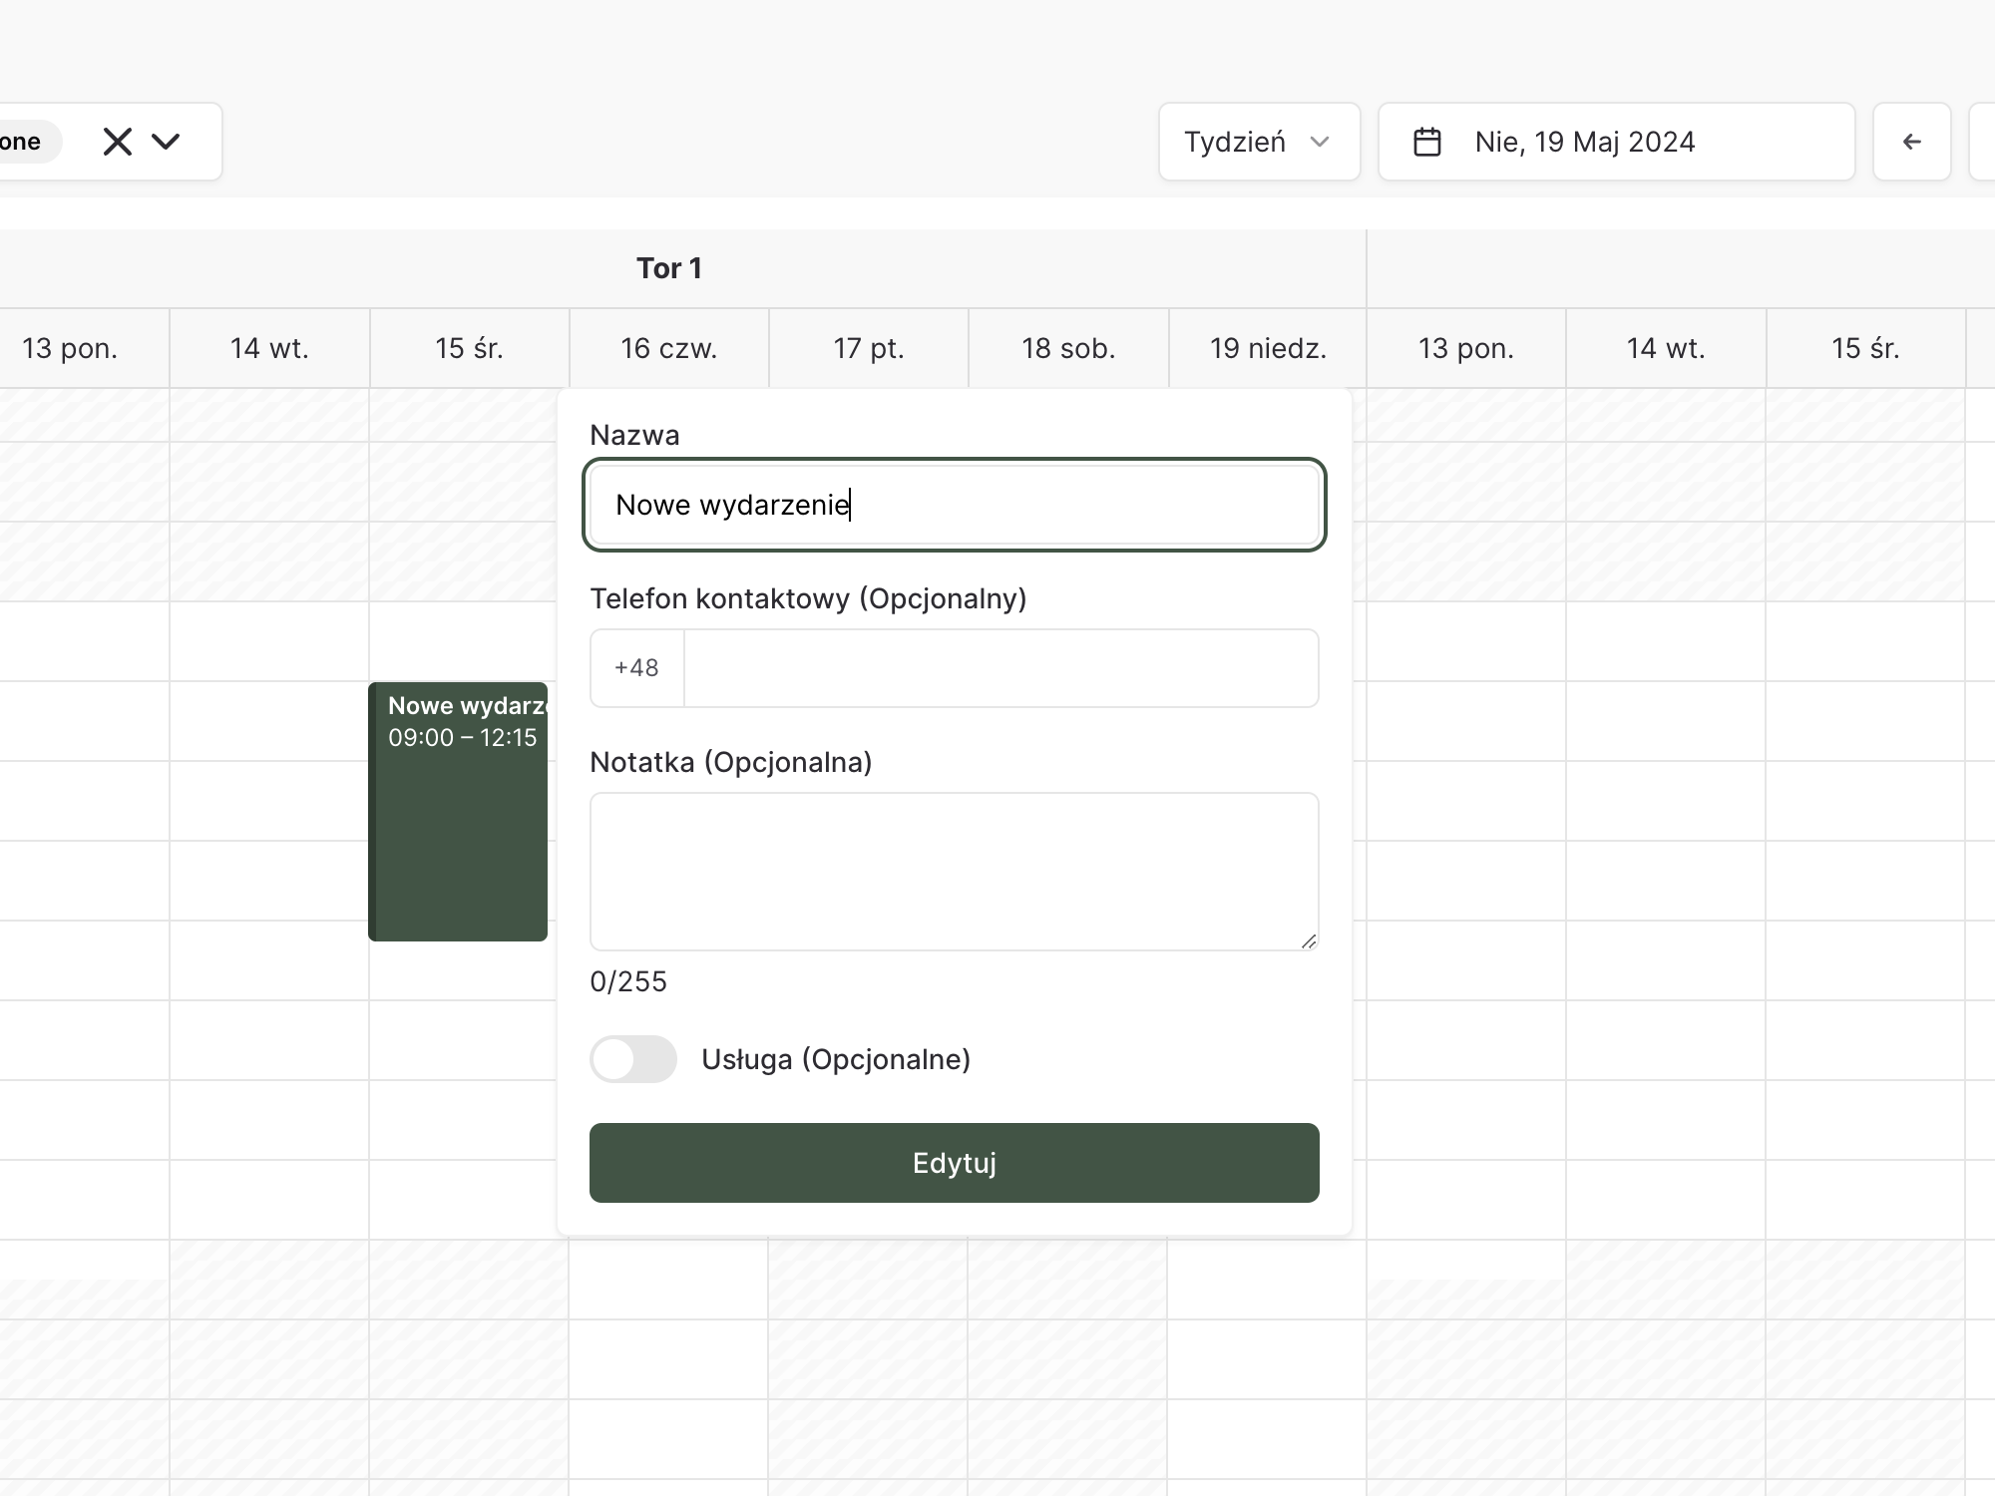This screenshot has width=1995, height=1496.
Task: Go to previous week with left arrow
Action: (x=1911, y=142)
